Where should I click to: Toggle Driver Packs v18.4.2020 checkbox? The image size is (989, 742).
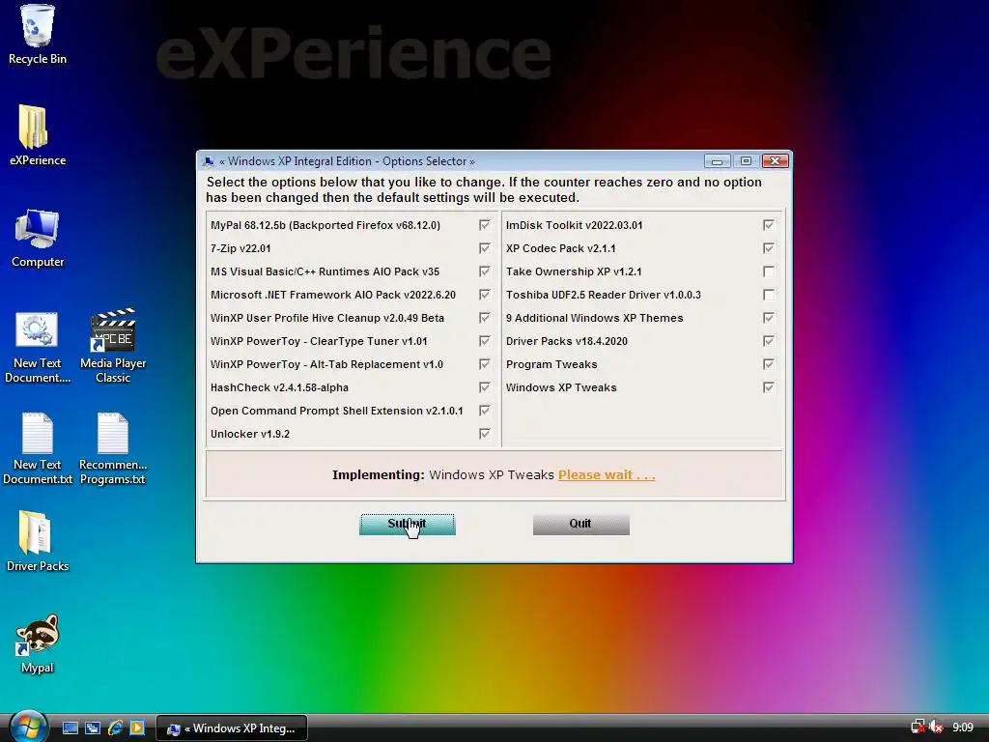(x=768, y=341)
